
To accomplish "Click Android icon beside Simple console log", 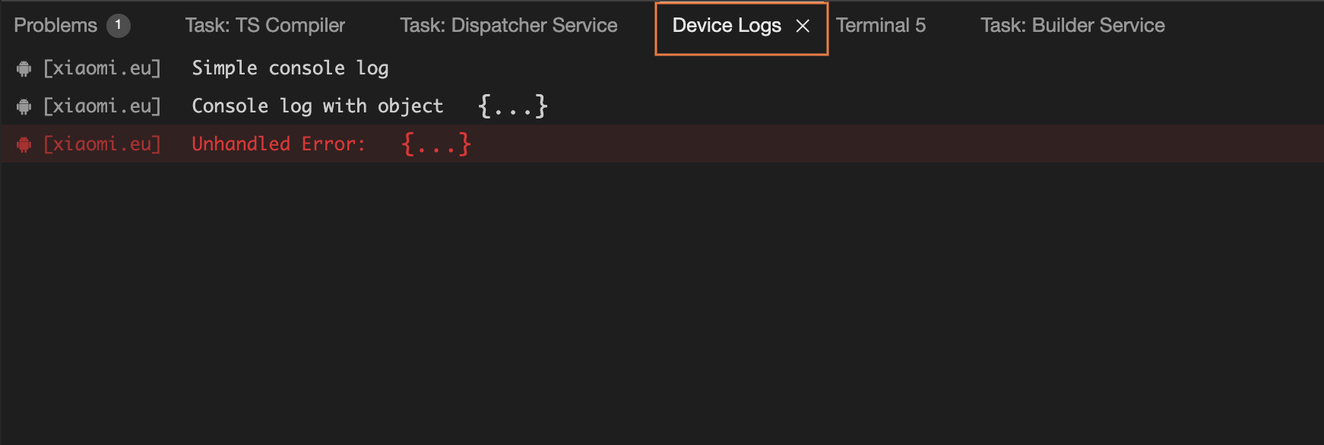I will [24, 68].
